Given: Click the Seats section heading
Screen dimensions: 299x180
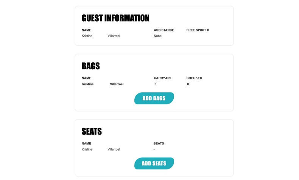Looking at the screenshot, I should tap(92, 132).
